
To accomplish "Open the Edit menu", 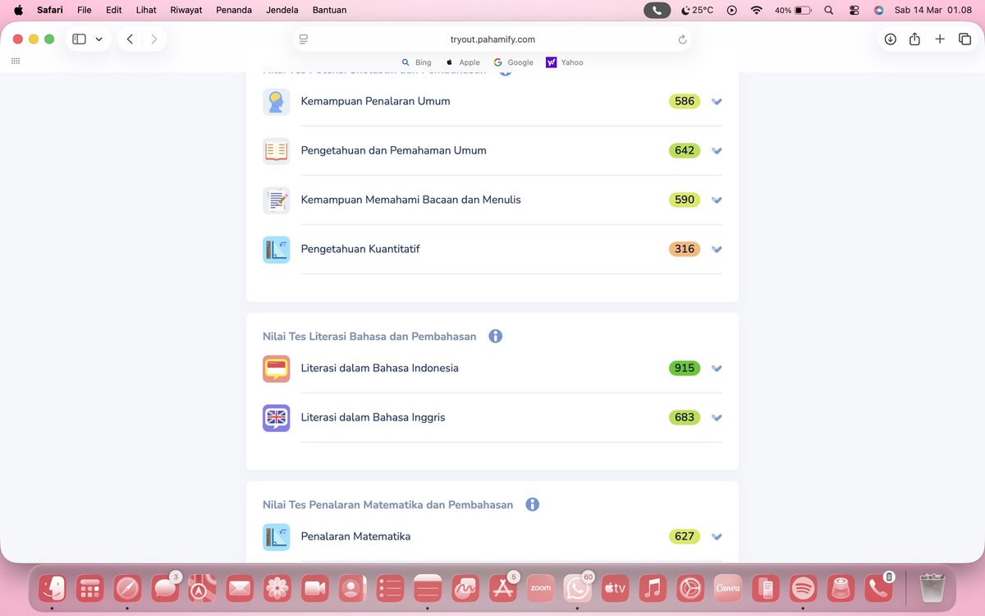I will click(x=114, y=10).
